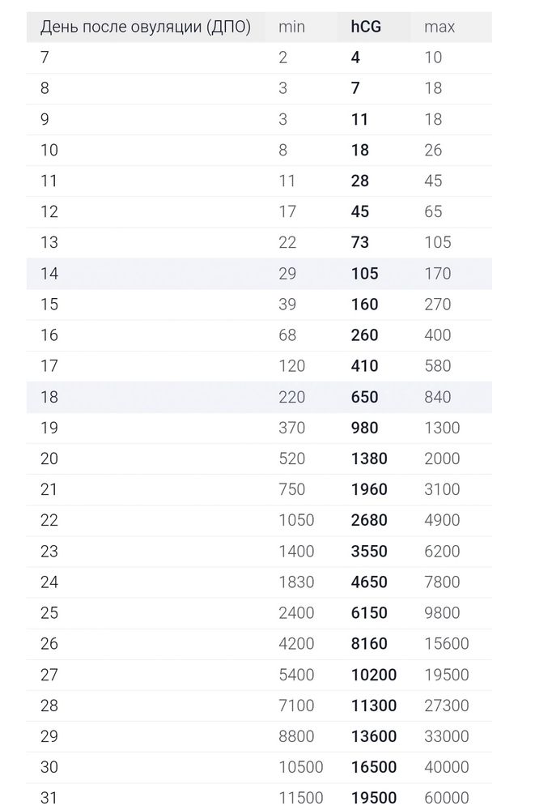This screenshot has width=535, height=810.
Task: Click the 'День после овуляции (ДПО)' column header
Action: point(146,27)
